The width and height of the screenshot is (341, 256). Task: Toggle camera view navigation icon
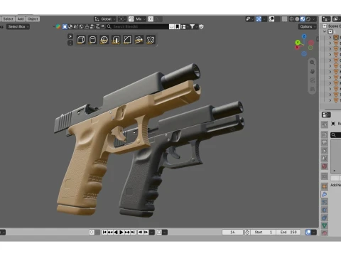click(313, 80)
